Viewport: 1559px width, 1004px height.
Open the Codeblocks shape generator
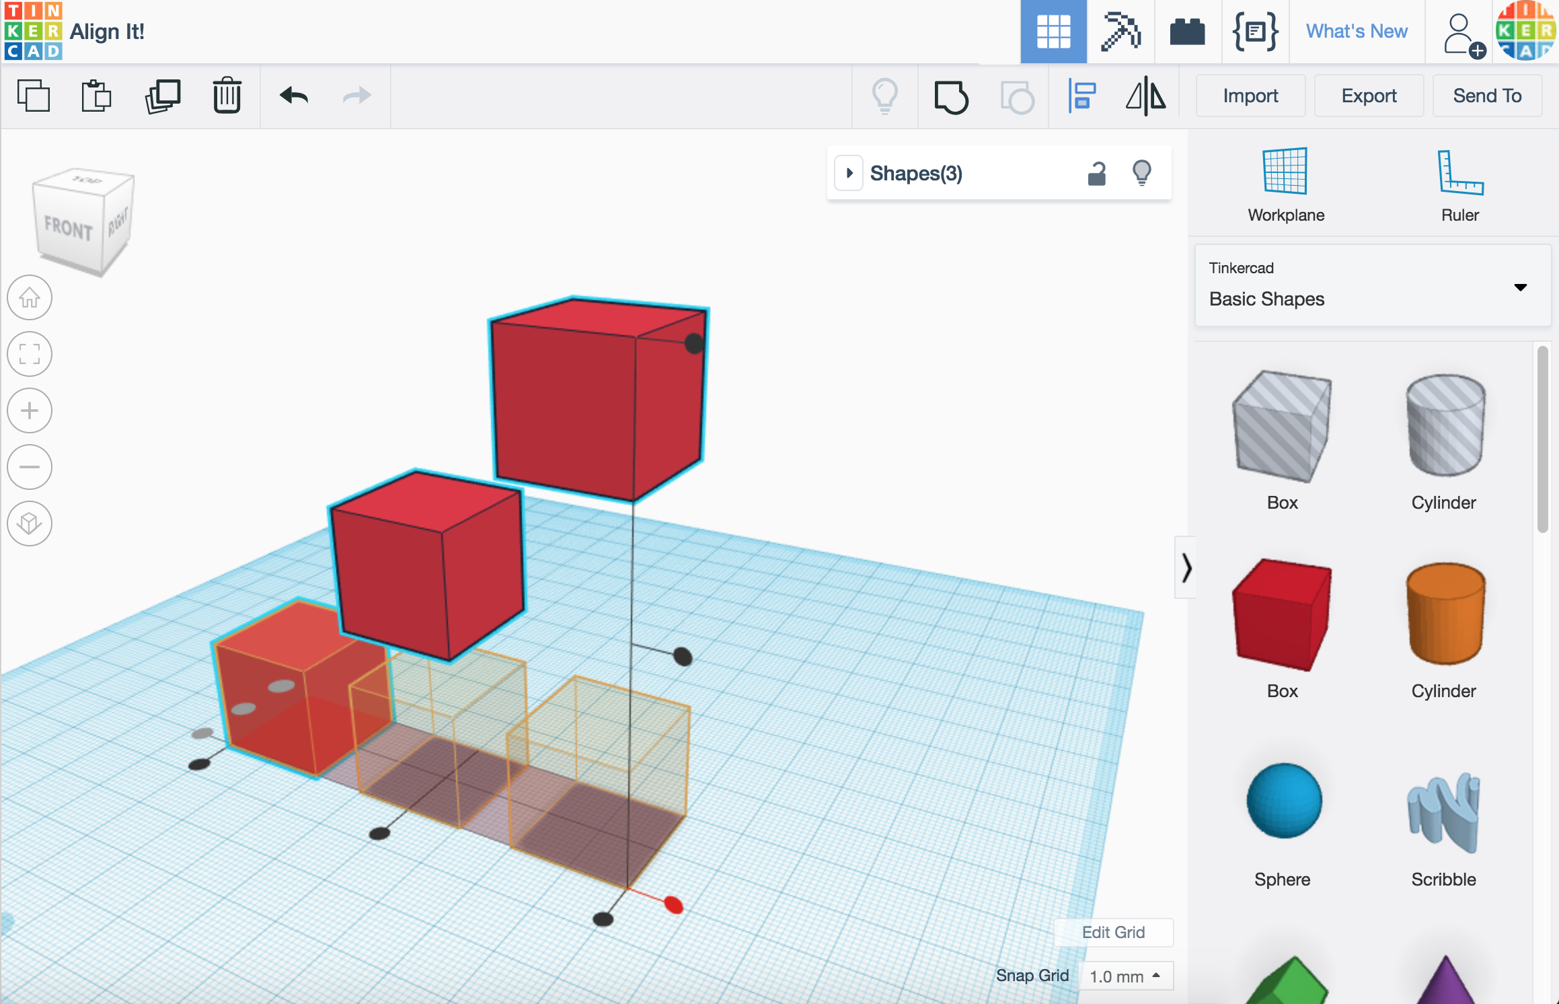pos(1254,32)
